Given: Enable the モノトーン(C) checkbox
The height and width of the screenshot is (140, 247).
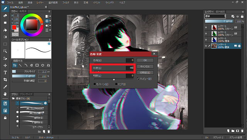Looking at the screenshot, I should coord(95,84).
